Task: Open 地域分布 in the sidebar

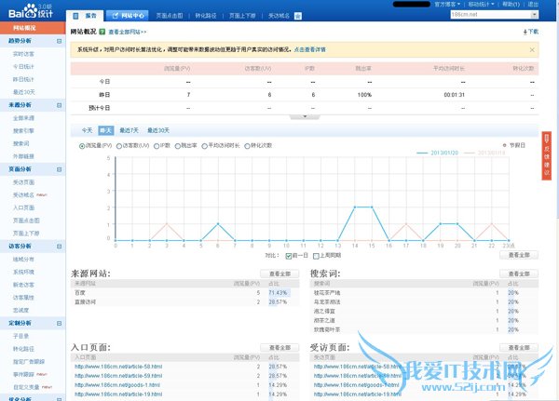Action: click(x=23, y=260)
